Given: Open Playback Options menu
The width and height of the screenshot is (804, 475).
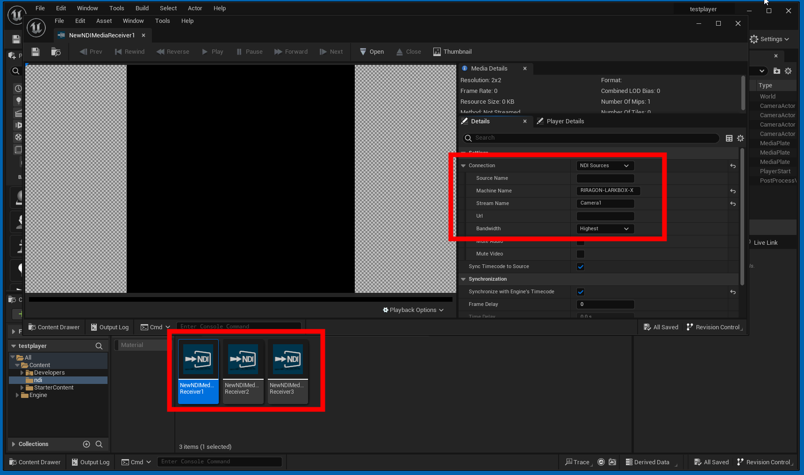Looking at the screenshot, I should (x=413, y=310).
